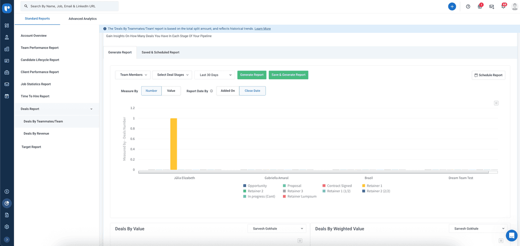The width and height of the screenshot is (520, 246).
Task: Click the info icon in the blue banner
Action: [x=105, y=29]
